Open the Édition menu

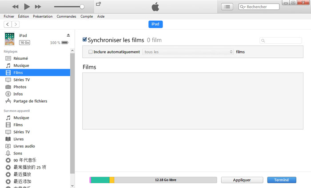pyautogui.click(x=24, y=16)
